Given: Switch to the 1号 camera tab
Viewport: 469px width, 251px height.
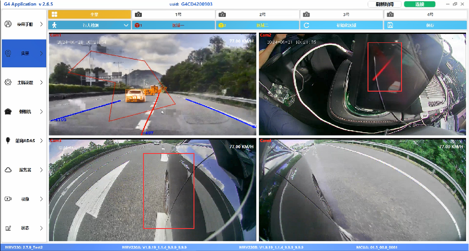Looking at the screenshot, I should coord(173,14).
